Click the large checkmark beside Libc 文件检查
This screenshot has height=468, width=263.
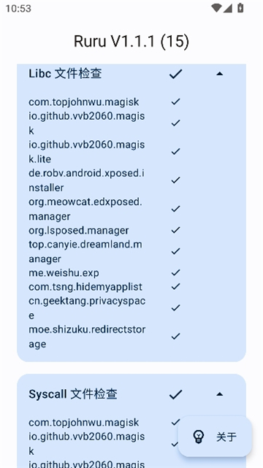175,74
